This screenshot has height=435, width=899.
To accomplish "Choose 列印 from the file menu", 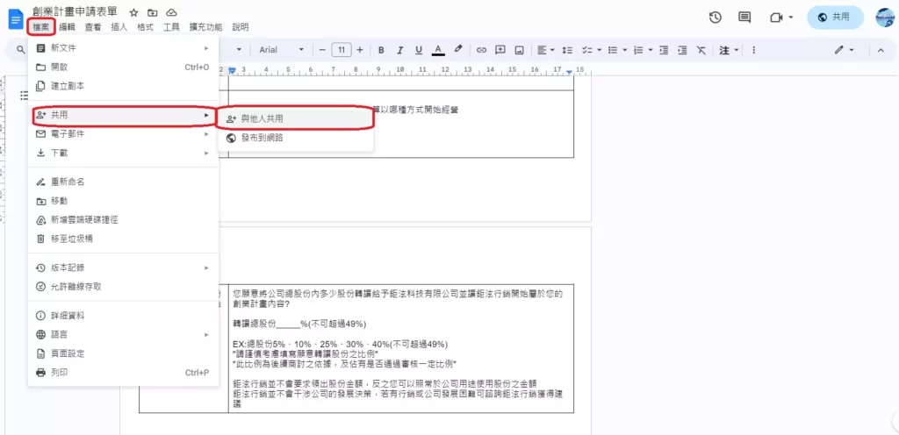I will pyautogui.click(x=123, y=373).
